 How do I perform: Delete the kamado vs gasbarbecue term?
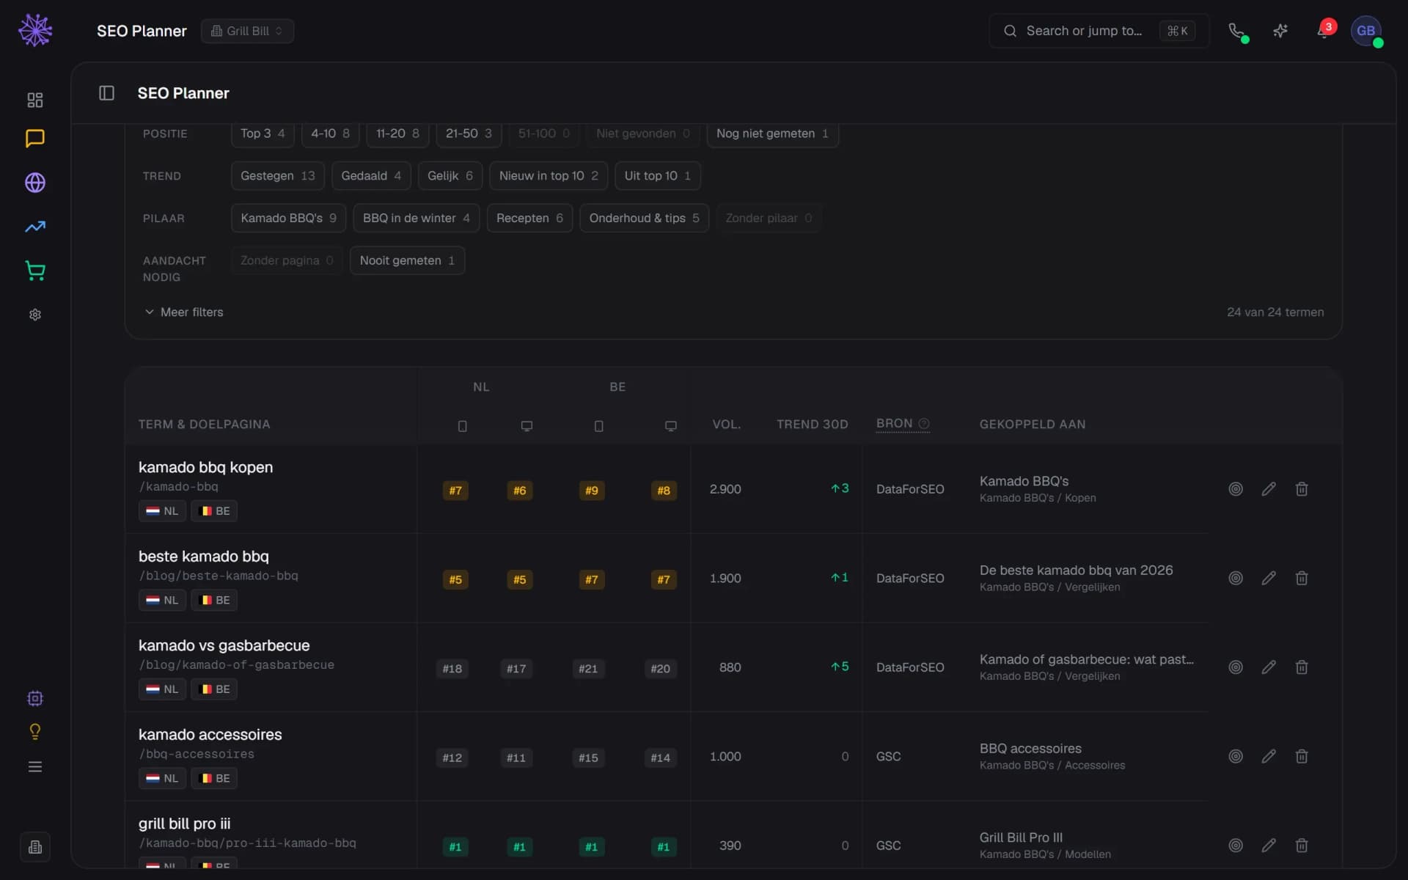click(1302, 667)
